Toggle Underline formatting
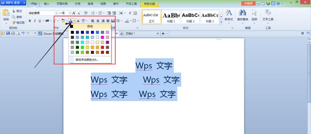This screenshot has height=134, width=311. (40, 21)
